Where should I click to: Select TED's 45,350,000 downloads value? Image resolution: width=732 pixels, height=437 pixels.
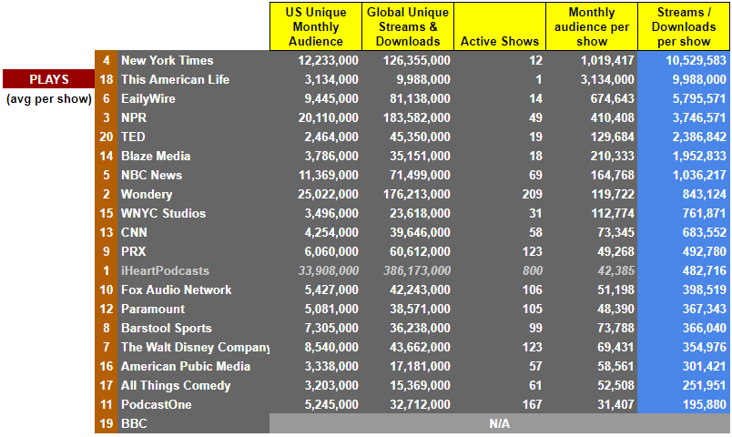pos(420,137)
